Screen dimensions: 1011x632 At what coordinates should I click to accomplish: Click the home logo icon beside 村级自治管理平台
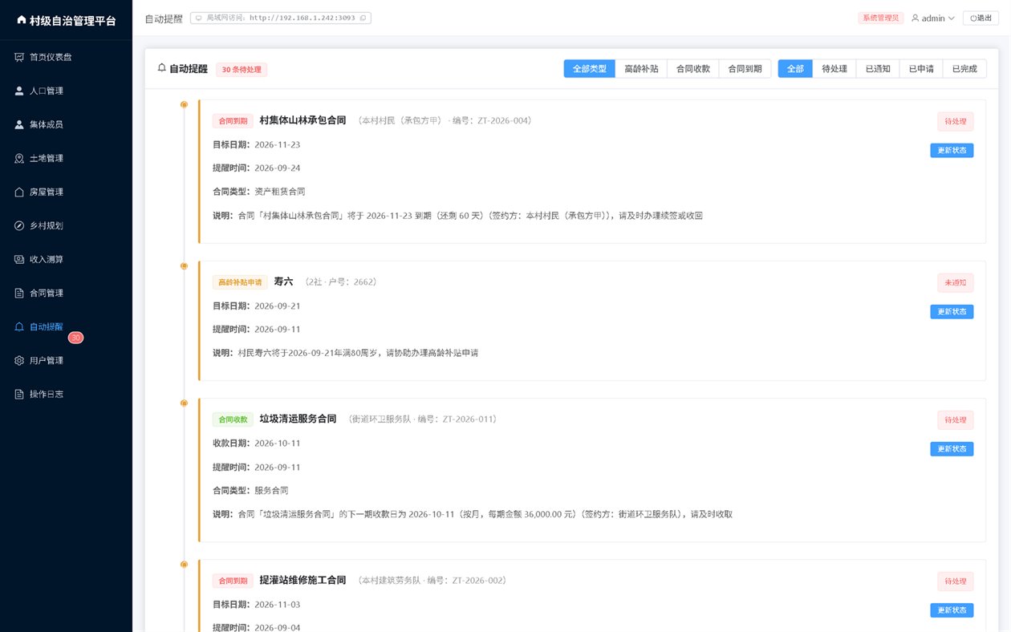click(x=21, y=20)
